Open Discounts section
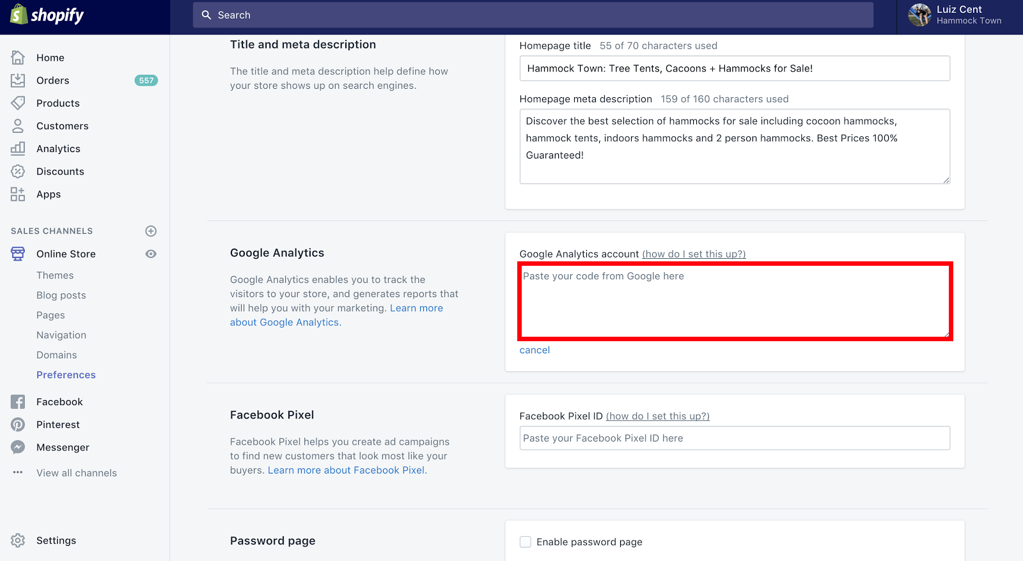The height and width of the screenshot is (561, 1023). [x=60, y=171]
